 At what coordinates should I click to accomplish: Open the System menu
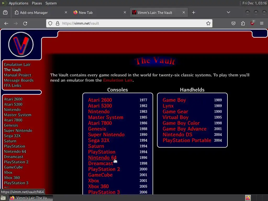(x=51, y=3)
